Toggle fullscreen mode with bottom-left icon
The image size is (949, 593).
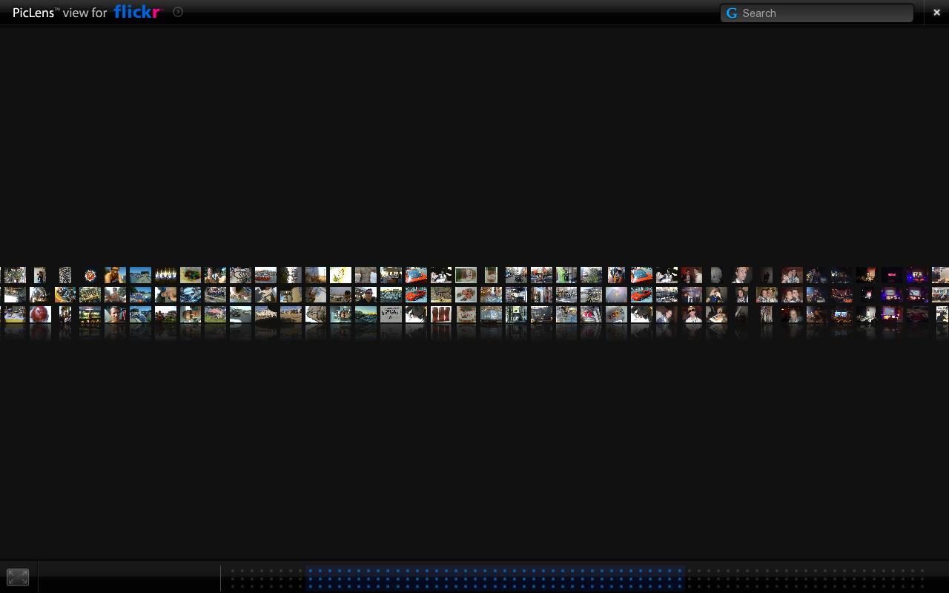point(18,577)
